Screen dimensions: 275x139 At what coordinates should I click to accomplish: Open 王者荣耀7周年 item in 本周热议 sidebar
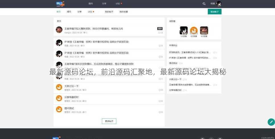[x=190, y=85]
